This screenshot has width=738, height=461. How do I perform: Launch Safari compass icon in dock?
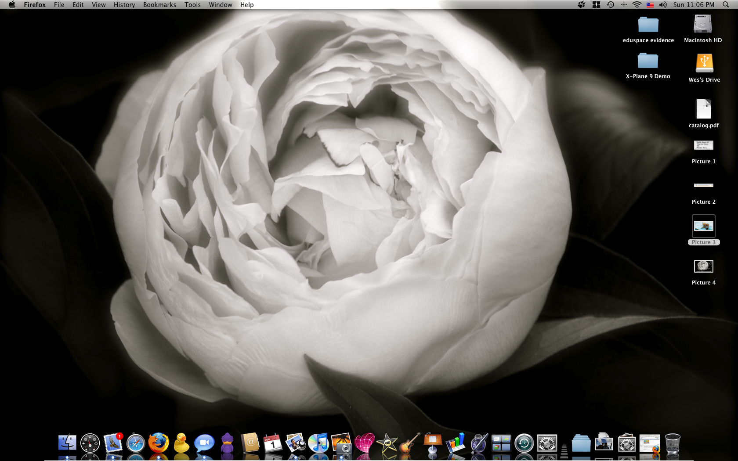click(136, 443)
